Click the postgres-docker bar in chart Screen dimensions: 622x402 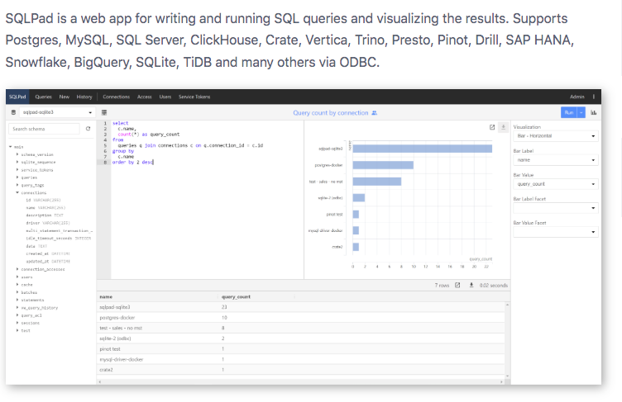click(x=383, y=165)
